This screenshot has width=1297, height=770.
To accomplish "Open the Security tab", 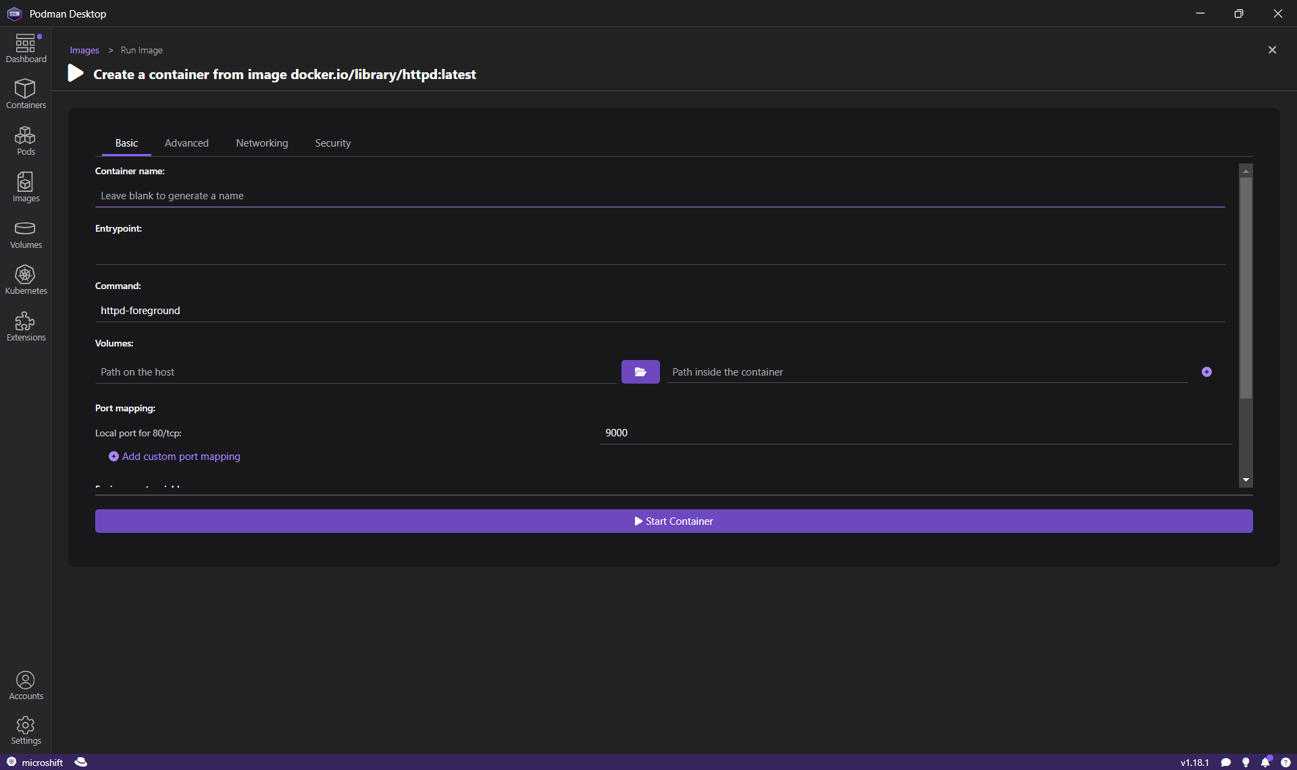I will pyautogui.click(x=332, y=143).
